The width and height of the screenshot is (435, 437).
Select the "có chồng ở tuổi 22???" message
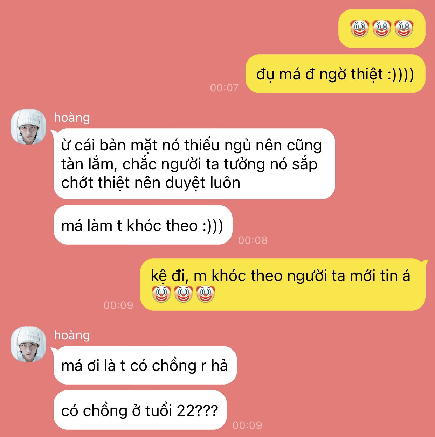(140, 410)
